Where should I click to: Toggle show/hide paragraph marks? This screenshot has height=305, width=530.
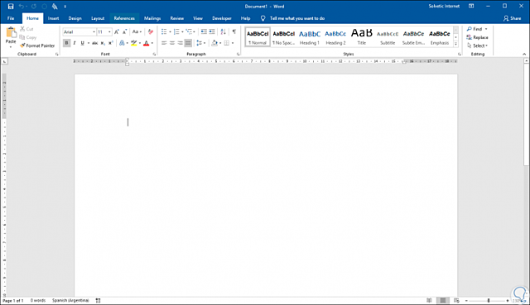(234, 31)
